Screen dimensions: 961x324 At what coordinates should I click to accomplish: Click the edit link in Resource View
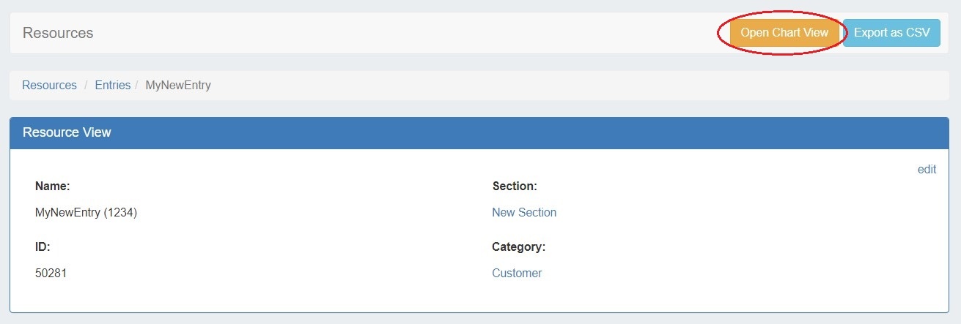927,170
